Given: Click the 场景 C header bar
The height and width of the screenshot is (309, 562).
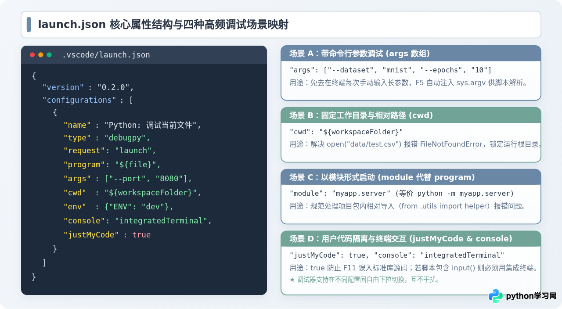Looking at the screenshot, I should (x=411, y=177).
